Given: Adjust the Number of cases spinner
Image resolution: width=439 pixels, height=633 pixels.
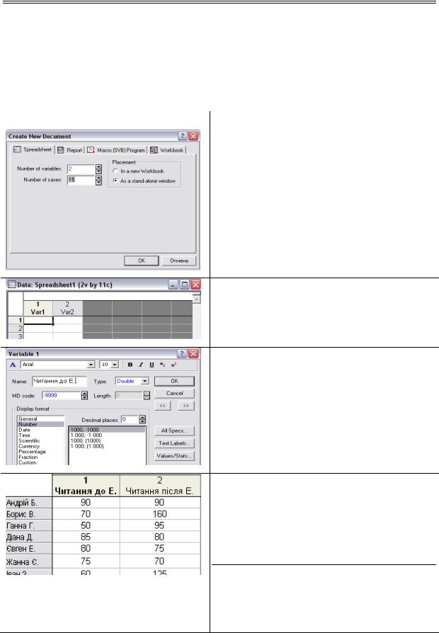Looking at the screenshot, I should [x=98, y=180].
